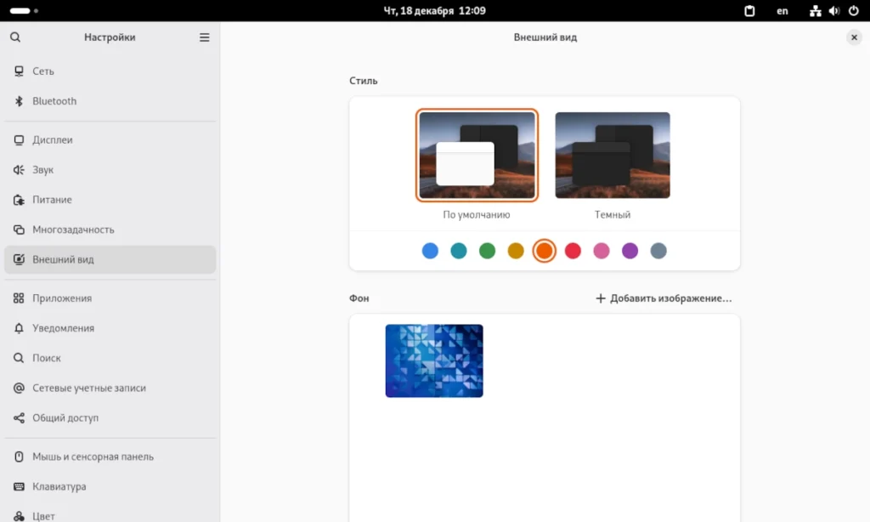This screenshot has width=870, height=522.
Task: Click Добавить изображение button
Action: point(664,298)
